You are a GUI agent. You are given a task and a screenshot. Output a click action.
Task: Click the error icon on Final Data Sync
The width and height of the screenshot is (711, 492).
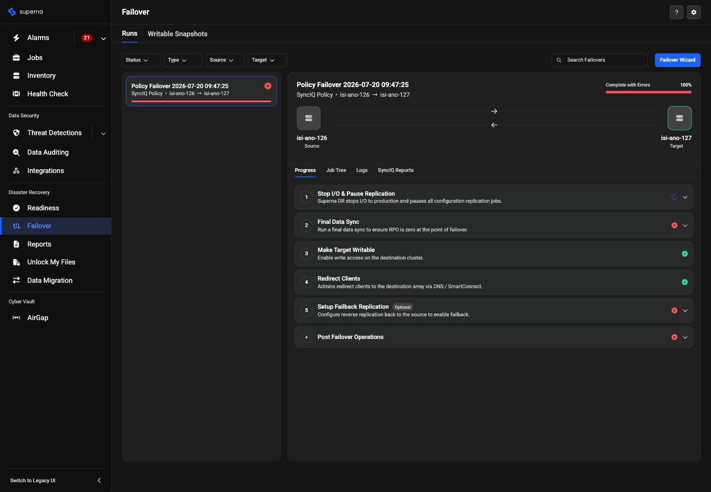(x=674, y=225)
